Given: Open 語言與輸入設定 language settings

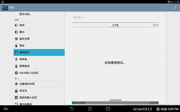Looking at the screenshot, I should pyautogui.click(x=39, y=97).
